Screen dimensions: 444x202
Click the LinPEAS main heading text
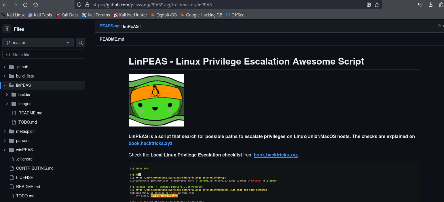click(x=246, y=61)
